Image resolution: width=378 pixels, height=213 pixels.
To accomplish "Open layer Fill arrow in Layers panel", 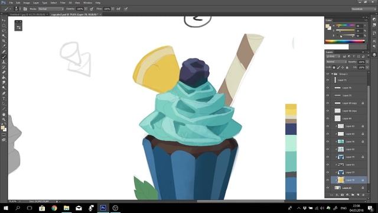I will (367, 67).
